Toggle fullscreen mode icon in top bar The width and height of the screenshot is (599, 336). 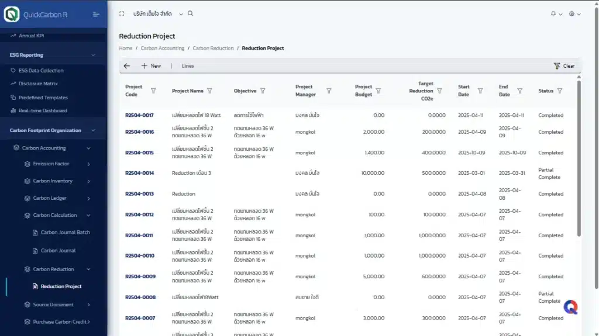pyautogui.click(x=122, y=14)
